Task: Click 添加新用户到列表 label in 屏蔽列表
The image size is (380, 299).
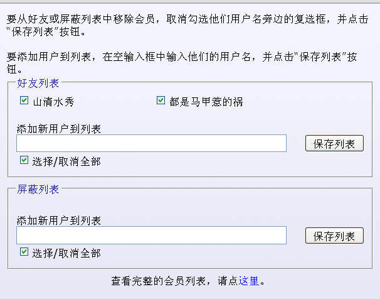Action: [59, 220]
